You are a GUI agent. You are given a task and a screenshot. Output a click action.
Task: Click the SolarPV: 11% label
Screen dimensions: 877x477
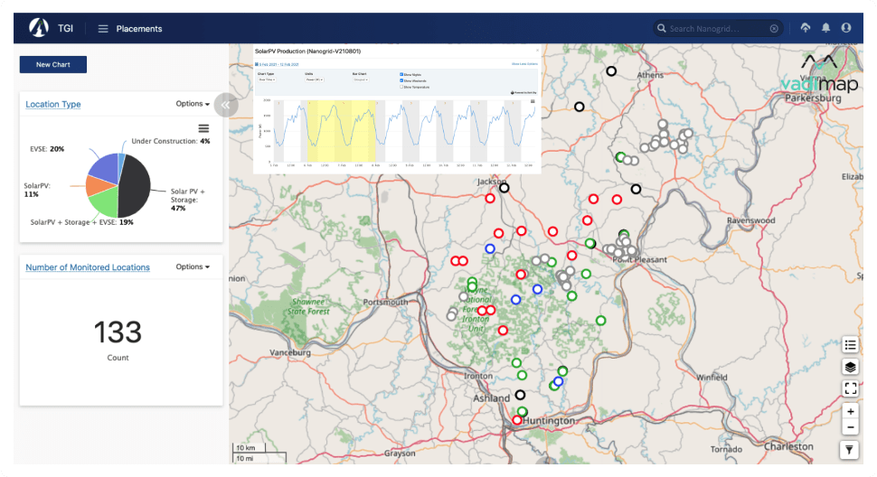pos(37,190)
